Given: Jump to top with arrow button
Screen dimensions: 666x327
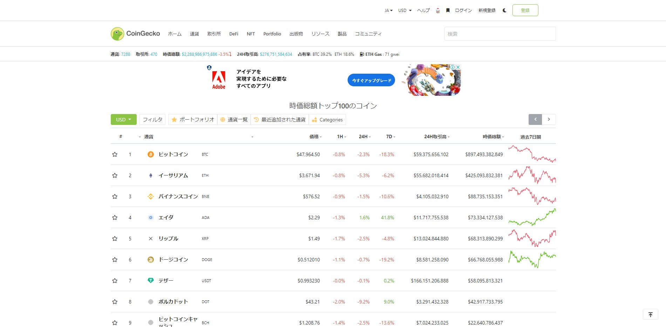Looking at the screenshot, I should point(651,314).
